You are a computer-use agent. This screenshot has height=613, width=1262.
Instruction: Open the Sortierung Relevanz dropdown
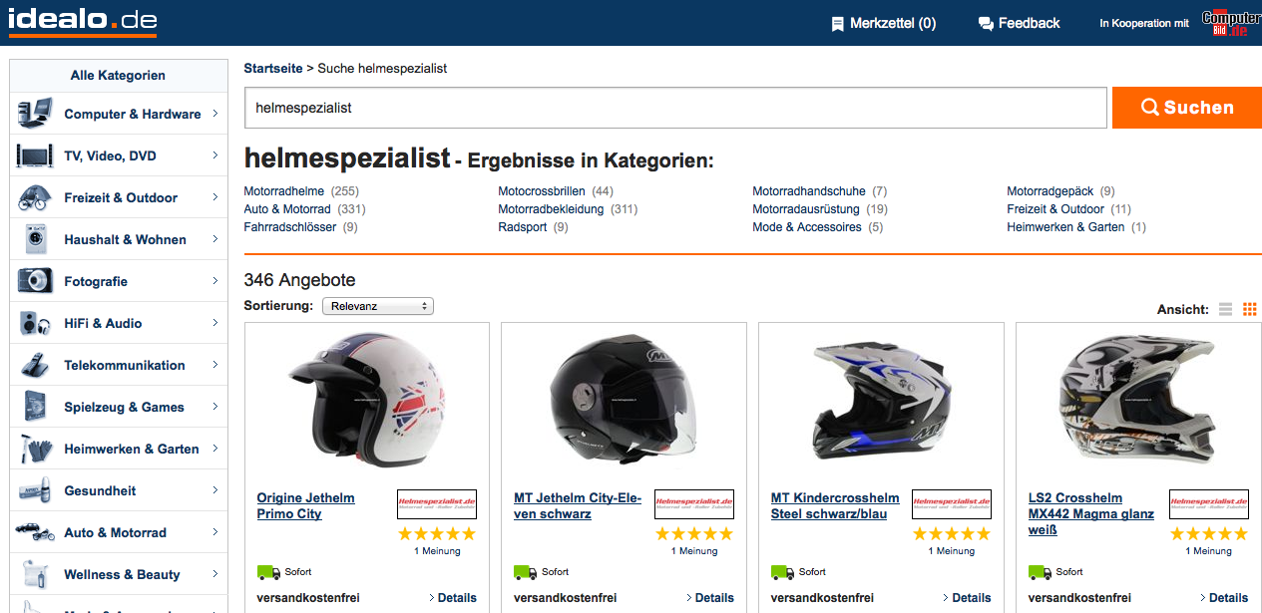377,306
